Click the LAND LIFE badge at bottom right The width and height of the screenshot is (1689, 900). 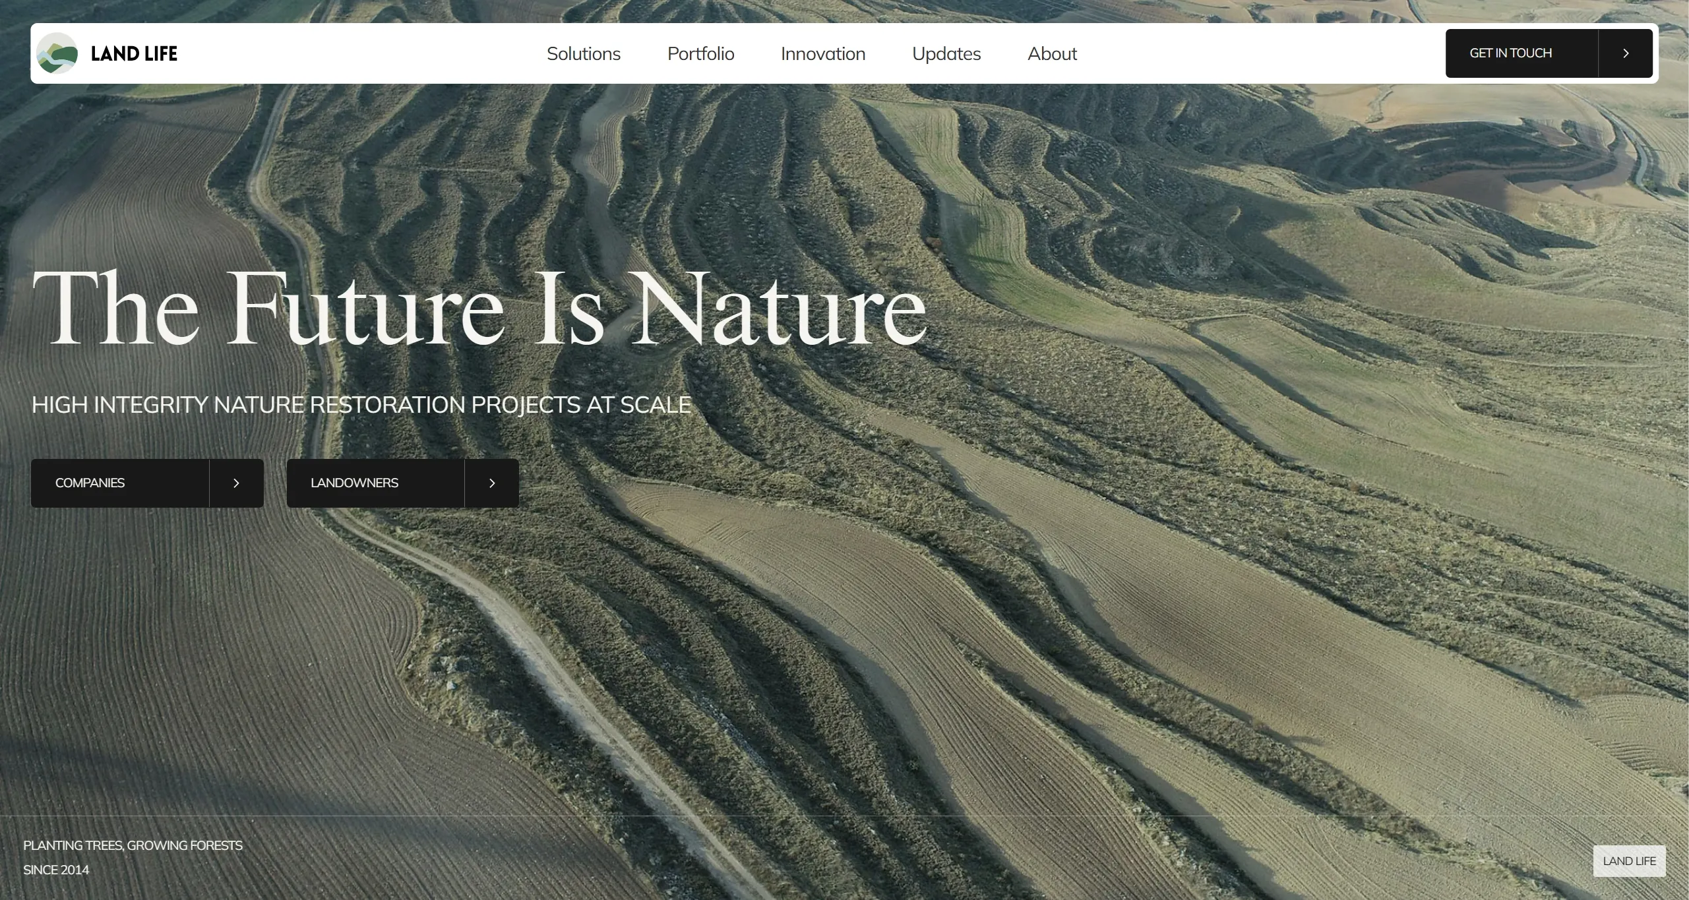[1628, 861]
